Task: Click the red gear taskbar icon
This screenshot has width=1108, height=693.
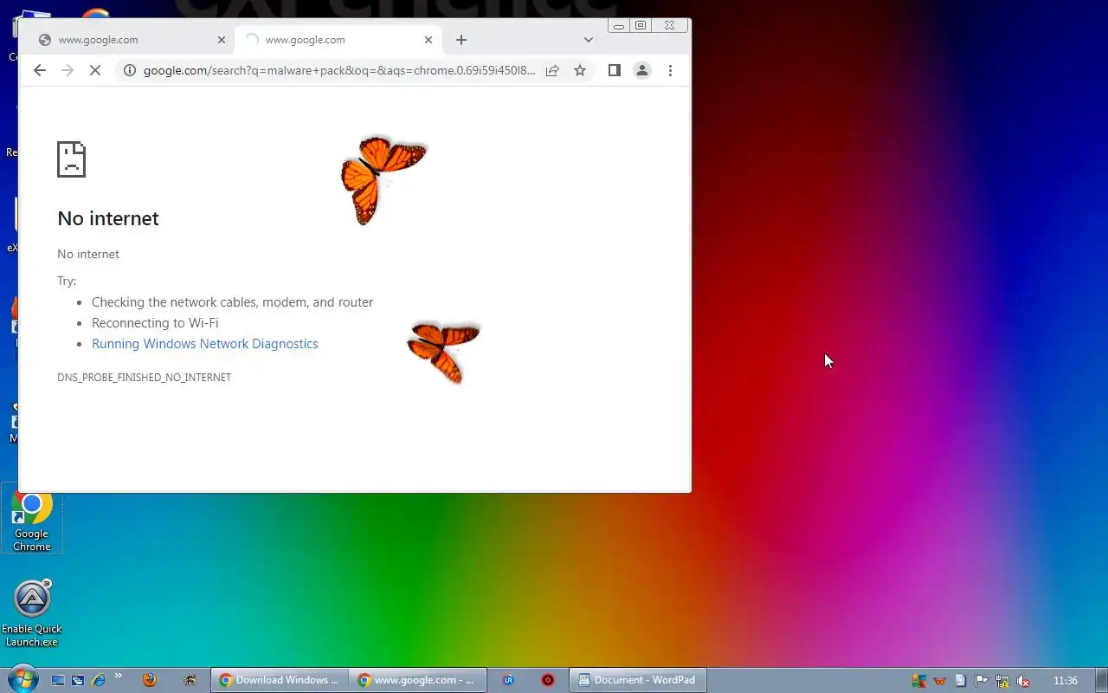Action: [548, 680]
